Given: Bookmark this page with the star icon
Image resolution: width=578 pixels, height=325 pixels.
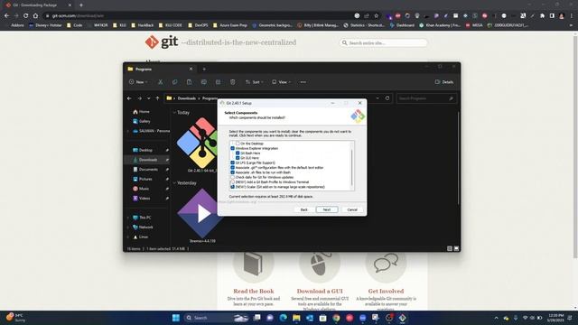Looking at the screenshot, I should pos(376,16).
